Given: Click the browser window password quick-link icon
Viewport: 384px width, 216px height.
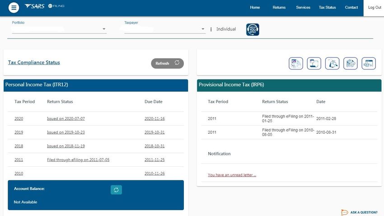Looking at the screenshot, I should click(x=368, y=64).
